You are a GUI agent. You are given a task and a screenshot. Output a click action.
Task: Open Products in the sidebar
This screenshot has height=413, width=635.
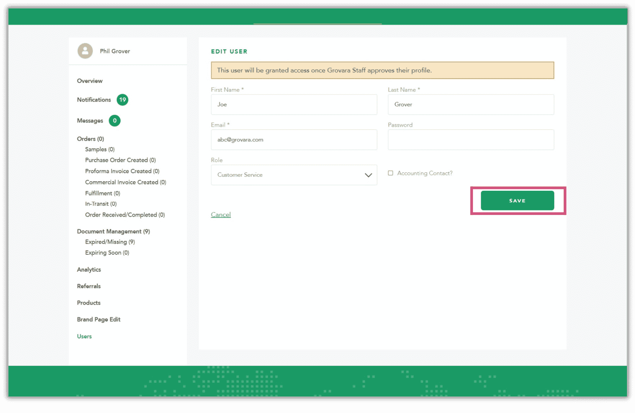point(89,303)
